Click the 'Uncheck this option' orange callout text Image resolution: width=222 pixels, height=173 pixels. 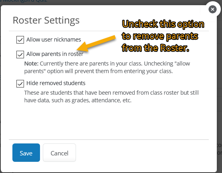(x=163, y=24)
